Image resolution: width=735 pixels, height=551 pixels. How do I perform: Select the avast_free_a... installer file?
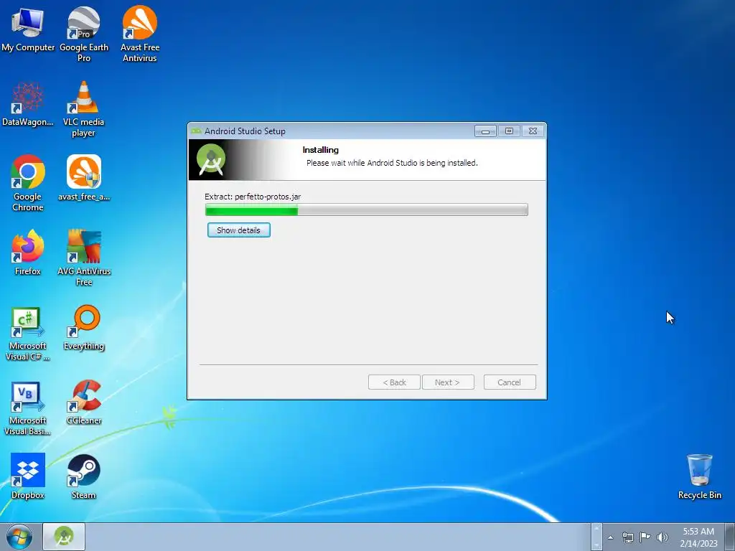[84, 178]
